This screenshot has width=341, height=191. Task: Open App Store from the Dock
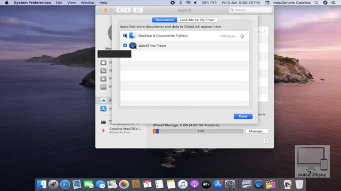pos(218,185)
